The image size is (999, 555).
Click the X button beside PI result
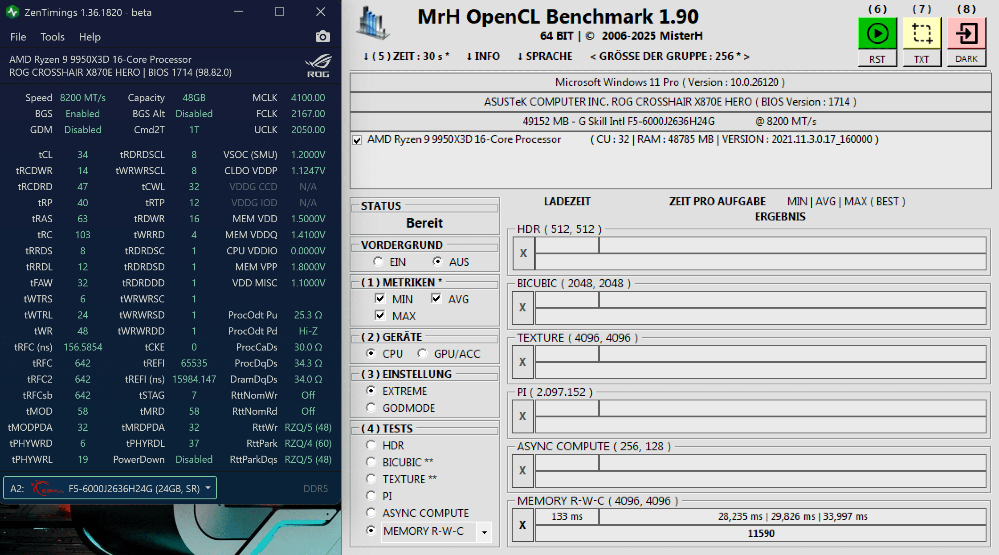pyautogui.click(x=522, y=416)
